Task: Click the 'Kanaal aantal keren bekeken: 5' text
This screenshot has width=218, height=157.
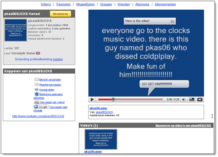Action: (46, 38)
